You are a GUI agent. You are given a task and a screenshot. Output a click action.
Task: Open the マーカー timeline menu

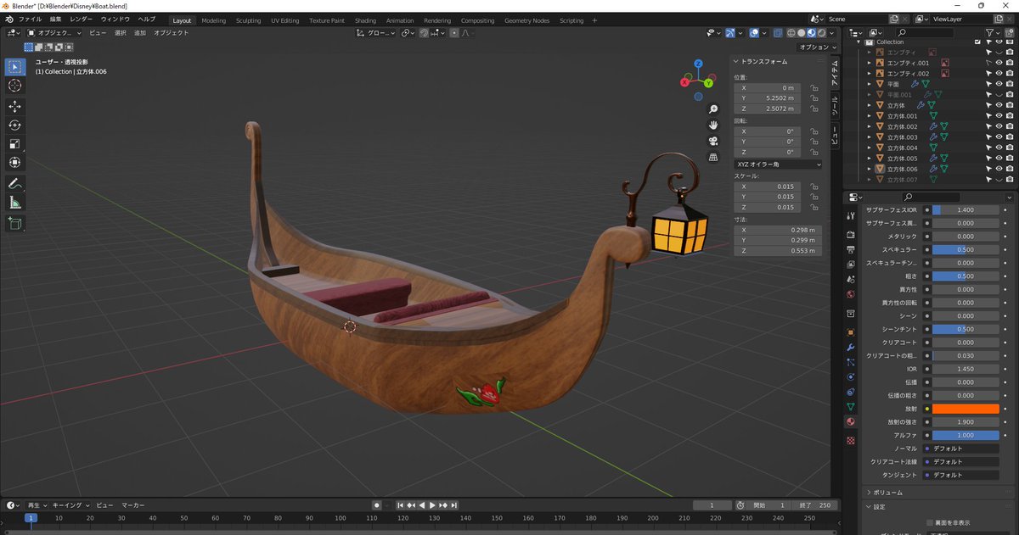132,505
